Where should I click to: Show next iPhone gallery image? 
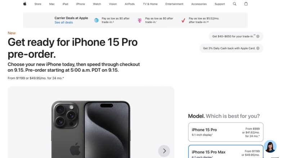(x=164, y=151)
